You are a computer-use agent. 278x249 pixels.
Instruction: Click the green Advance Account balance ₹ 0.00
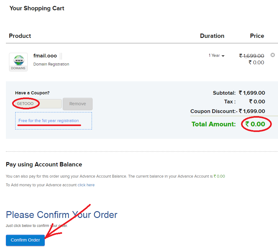pos(219,176)
